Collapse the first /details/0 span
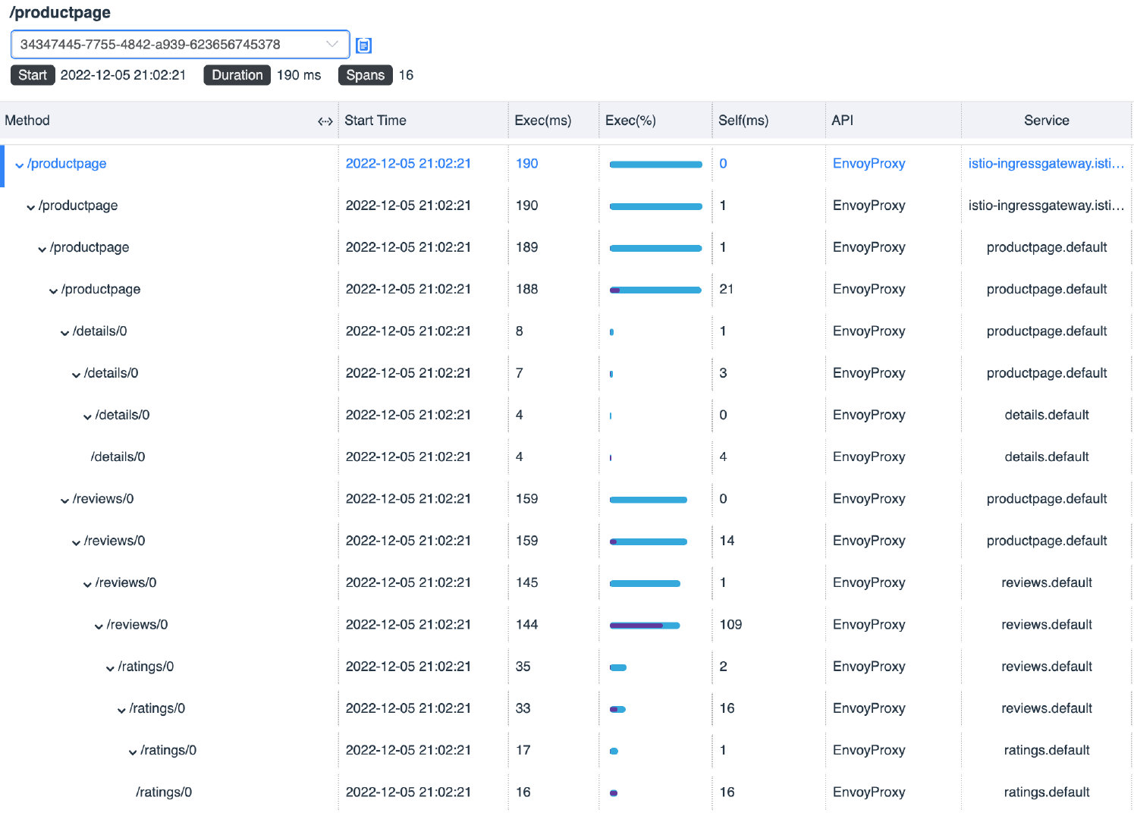 click(x=65, y=333)
